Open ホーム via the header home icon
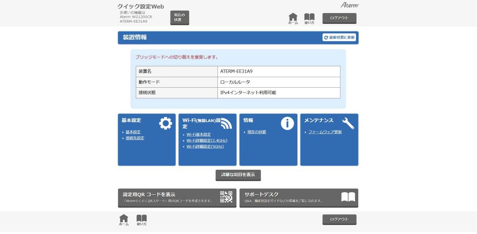477x234 pixels. [x=293, y=17]
